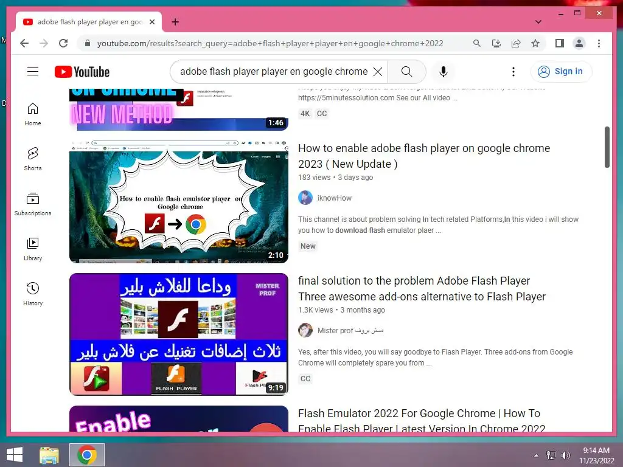Expand the tab search chevron

538,22
